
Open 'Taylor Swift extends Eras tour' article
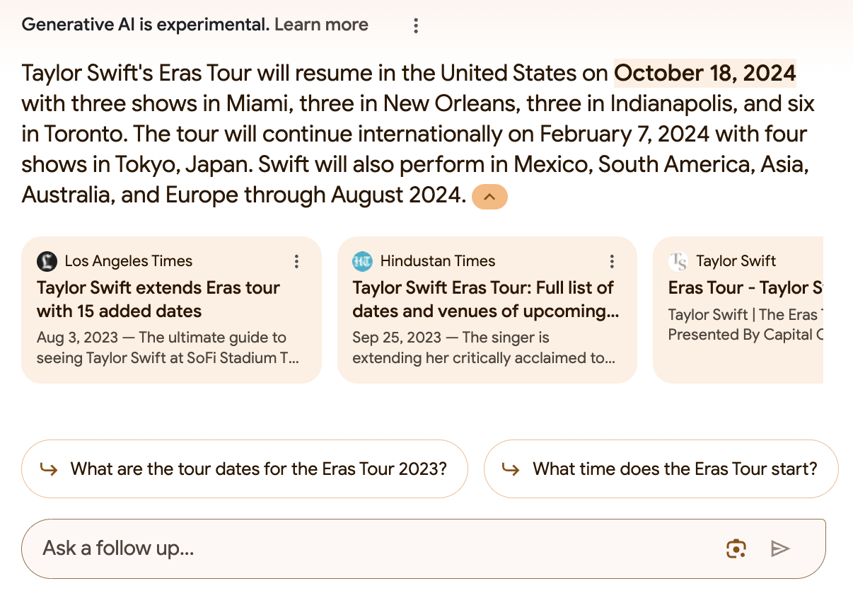tap(158, 299)
